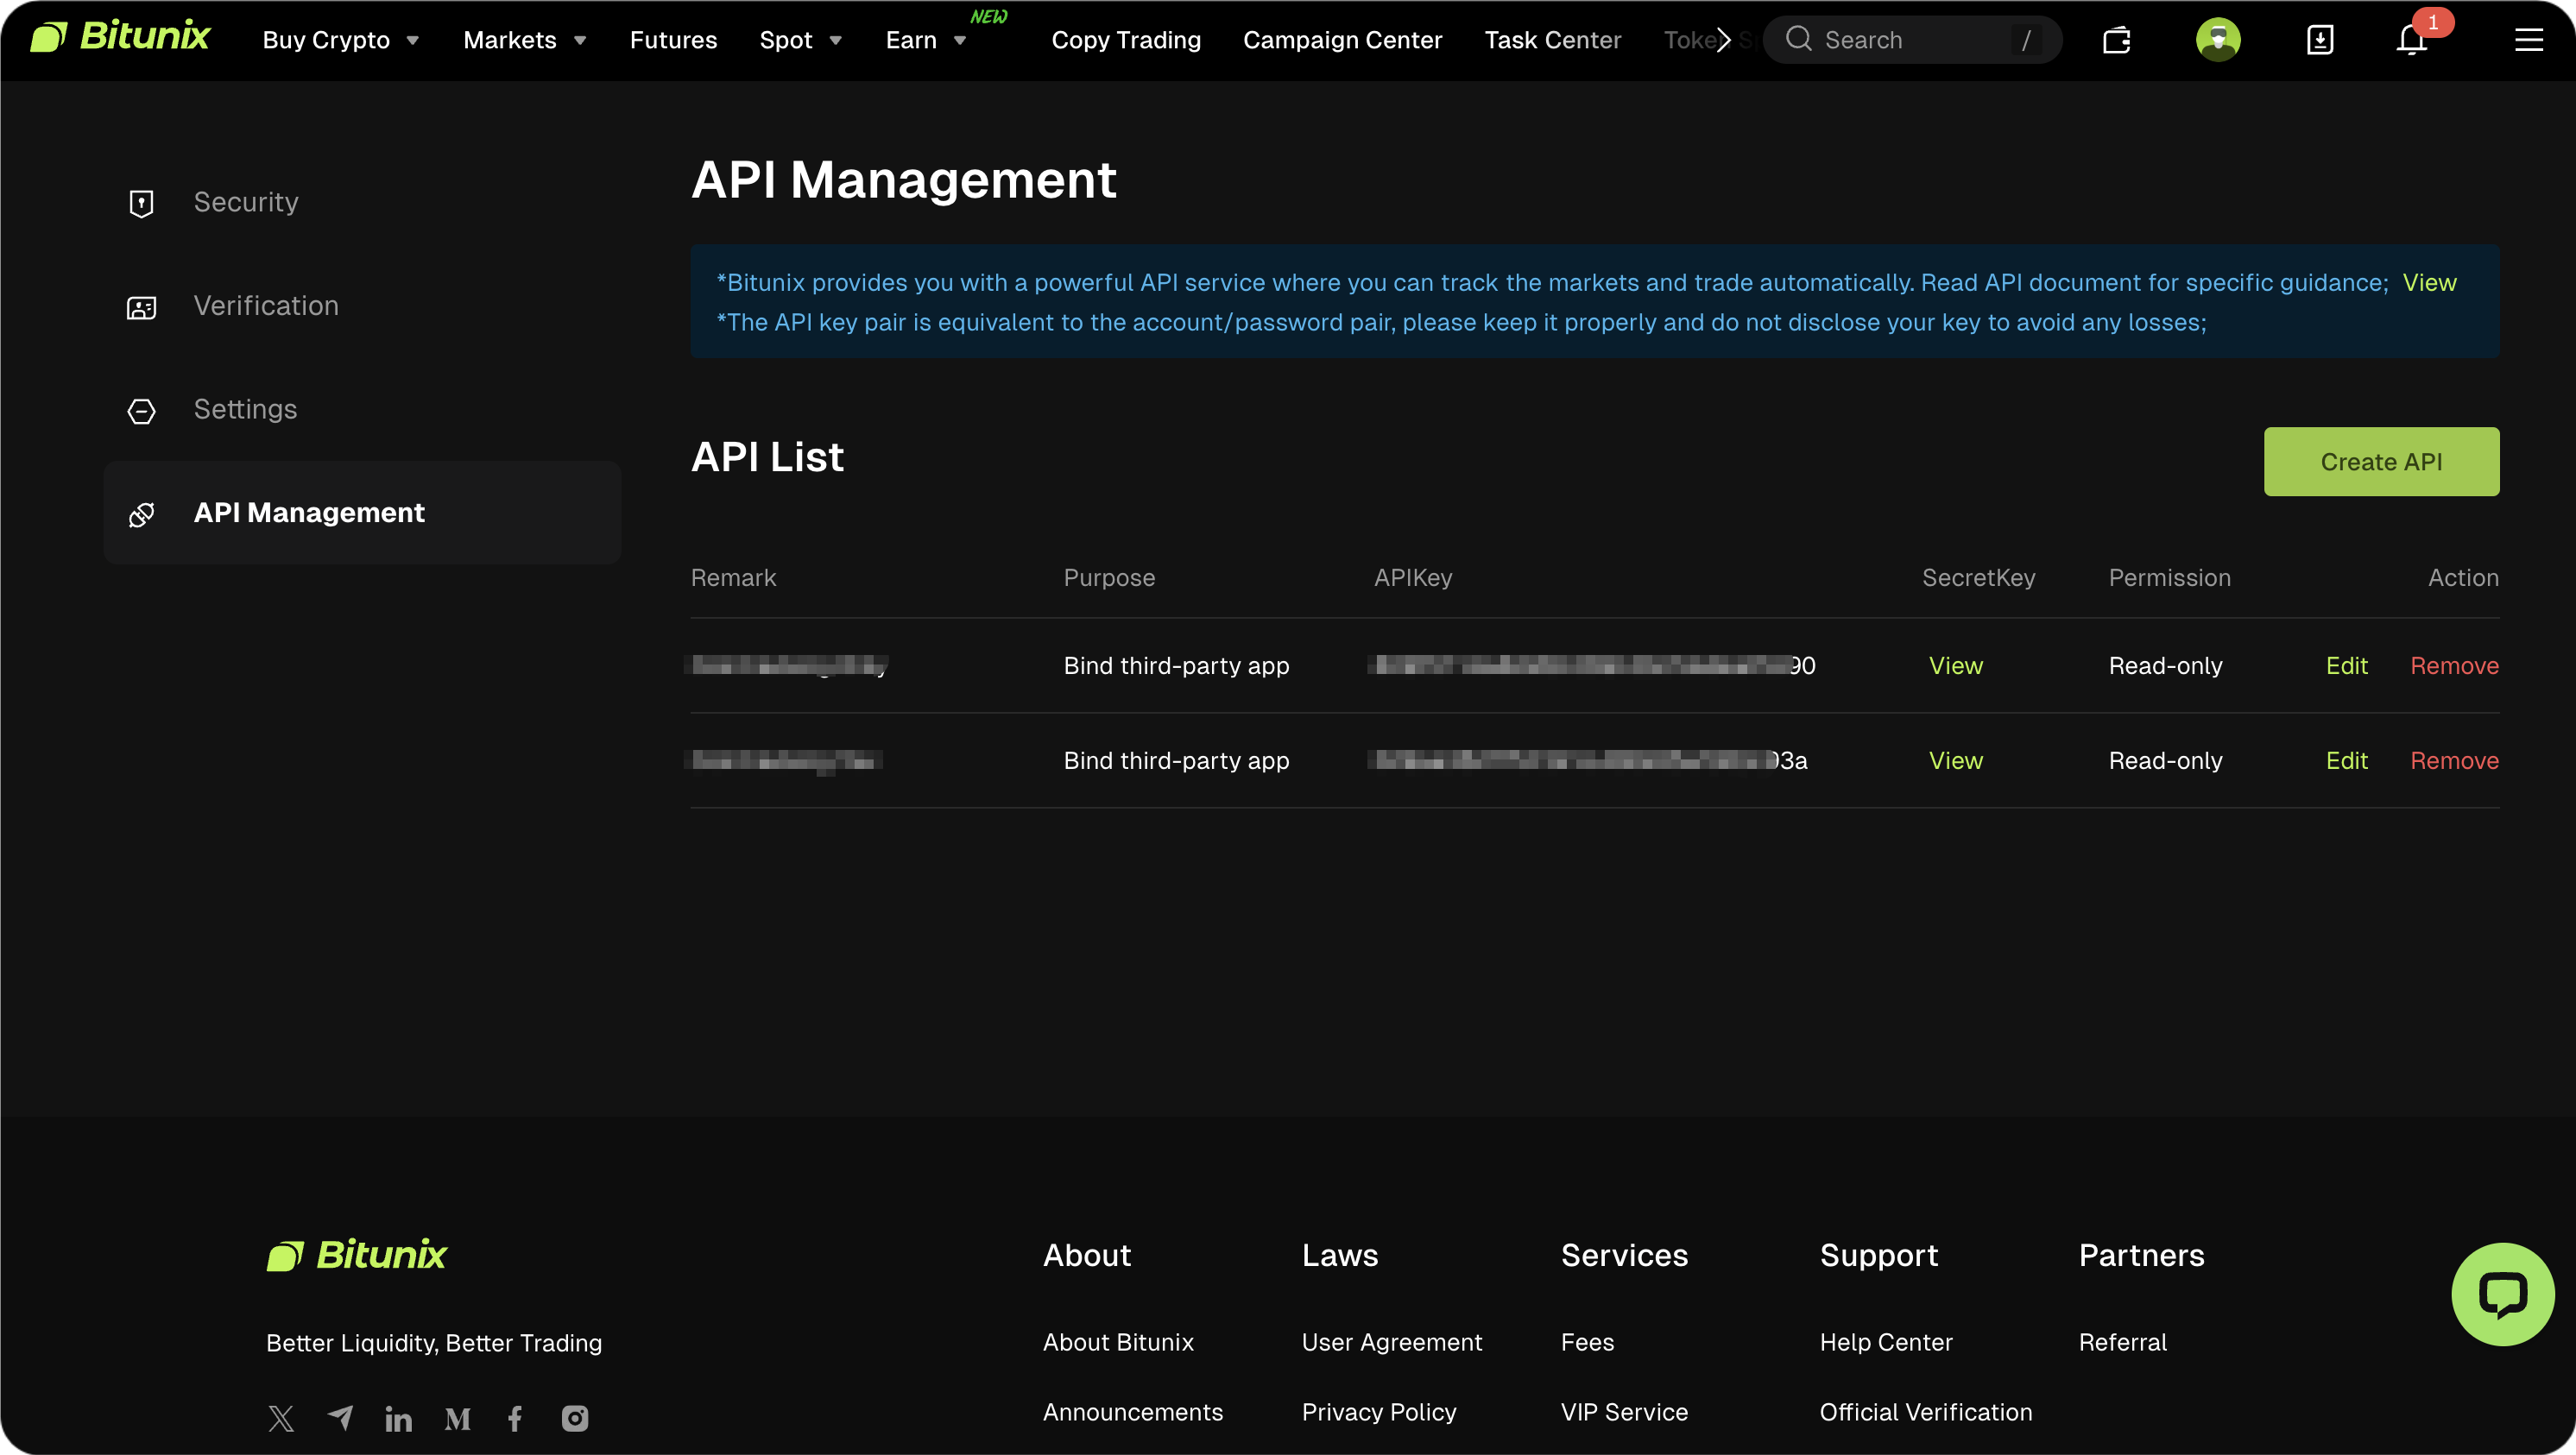Click the arrow to reveal more nav items
The height and width of the screenshot is (1455, 2576).
tap(1724, 40)
